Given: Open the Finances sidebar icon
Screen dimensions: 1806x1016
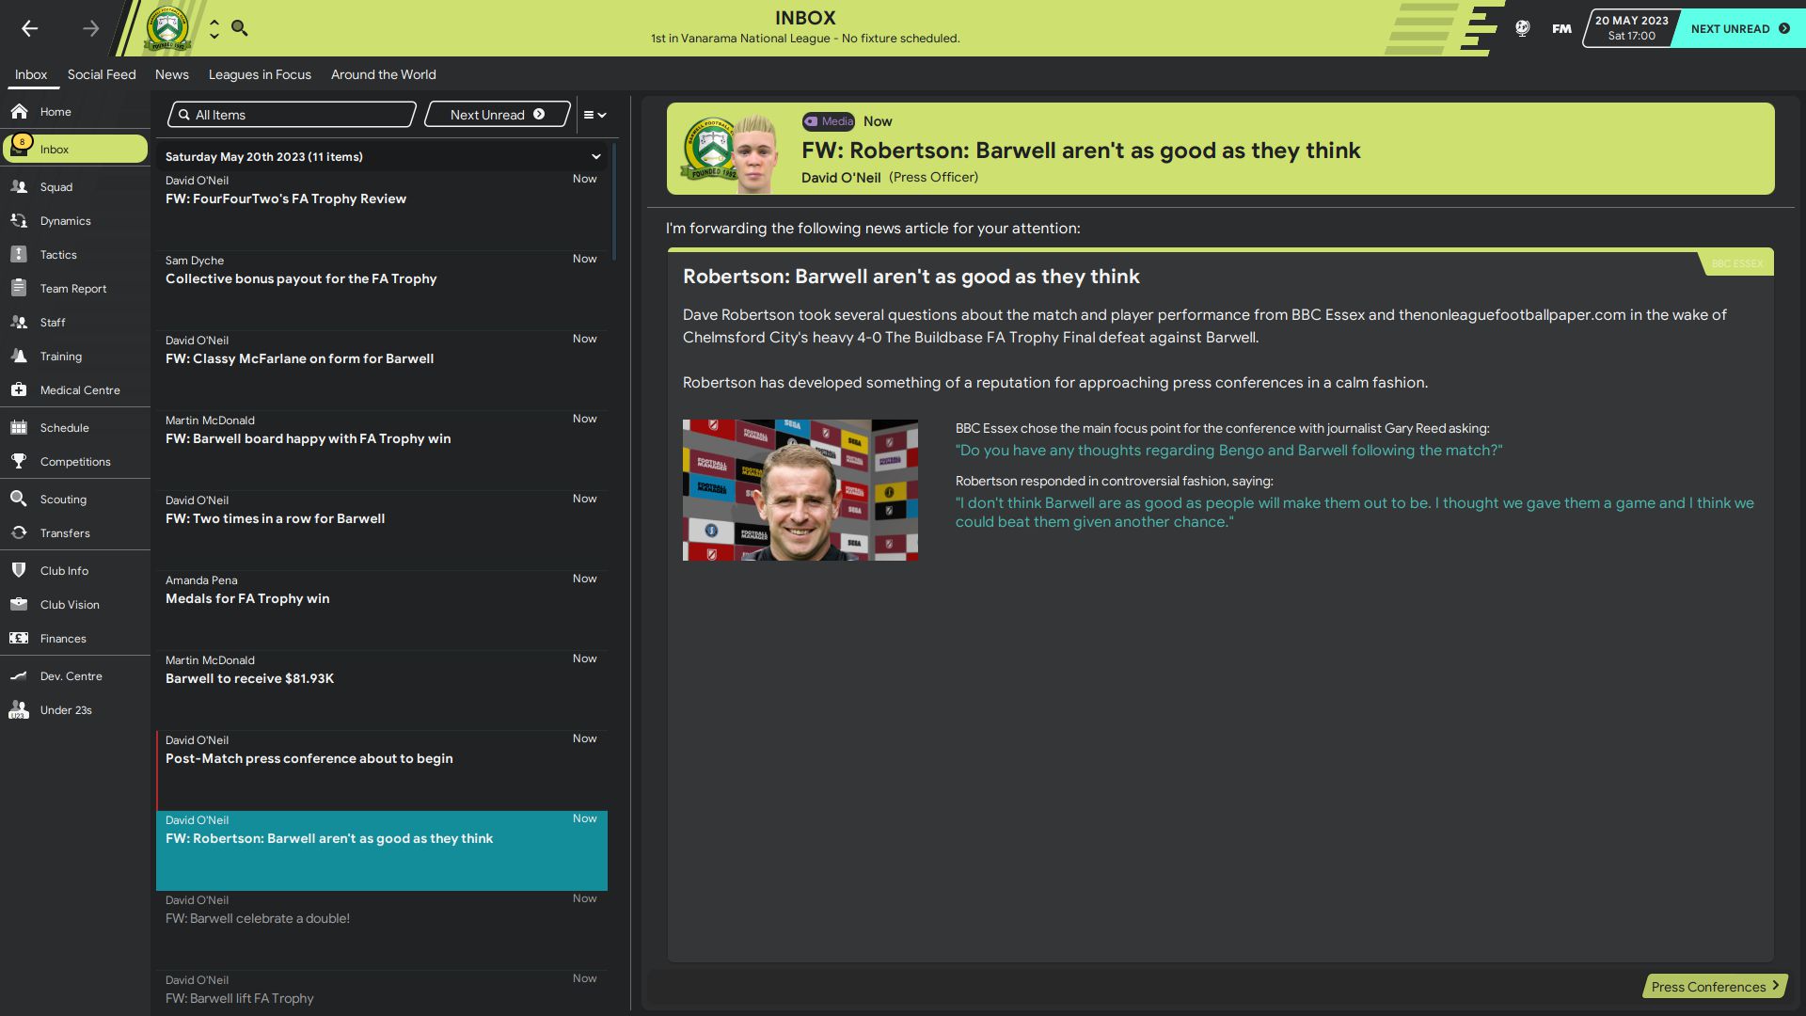Looking at the screenshot, I should [19, 639].
